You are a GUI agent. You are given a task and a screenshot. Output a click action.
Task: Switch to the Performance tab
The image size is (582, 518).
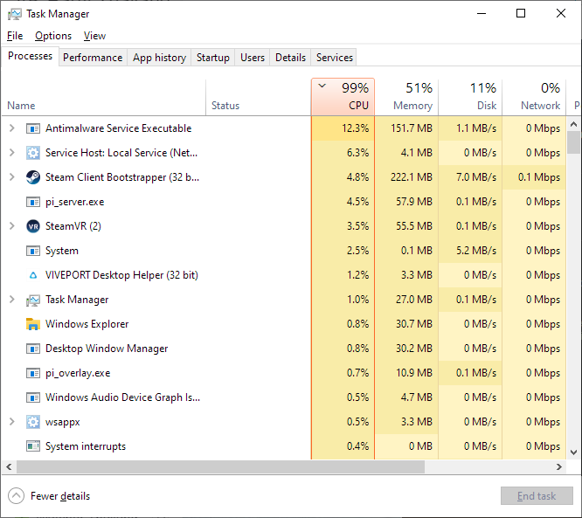coord(93,58)
